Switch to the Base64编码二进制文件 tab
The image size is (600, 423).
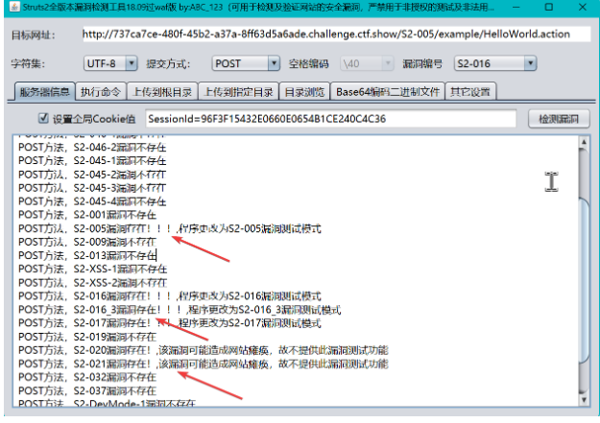point(387,92)
